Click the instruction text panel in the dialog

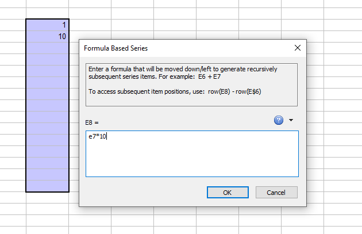click(x=191, y=98)
